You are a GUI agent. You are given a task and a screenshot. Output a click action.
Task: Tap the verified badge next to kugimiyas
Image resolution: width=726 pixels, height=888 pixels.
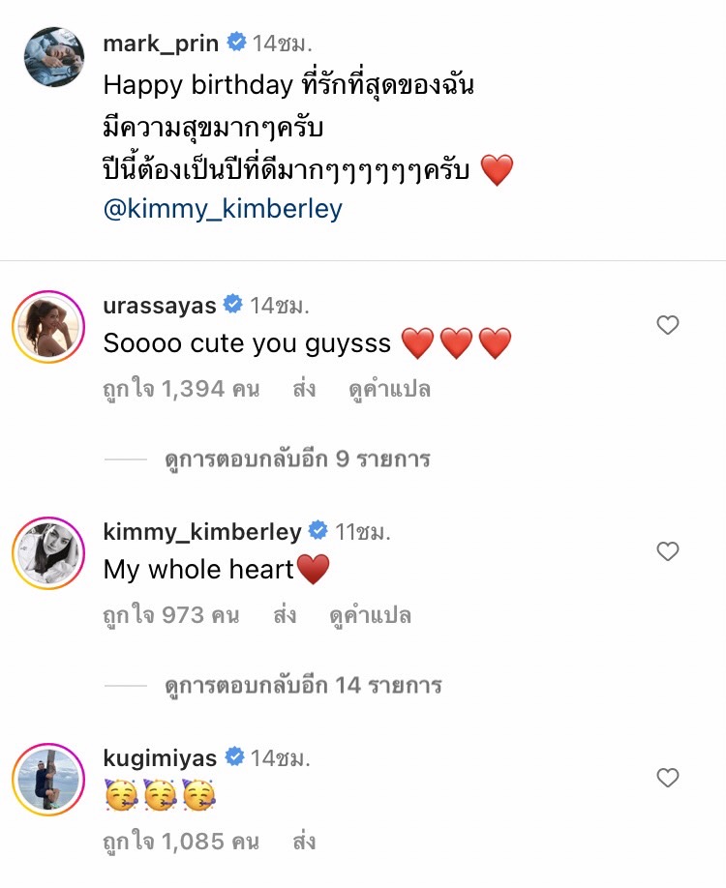click(x=234, y=757)
